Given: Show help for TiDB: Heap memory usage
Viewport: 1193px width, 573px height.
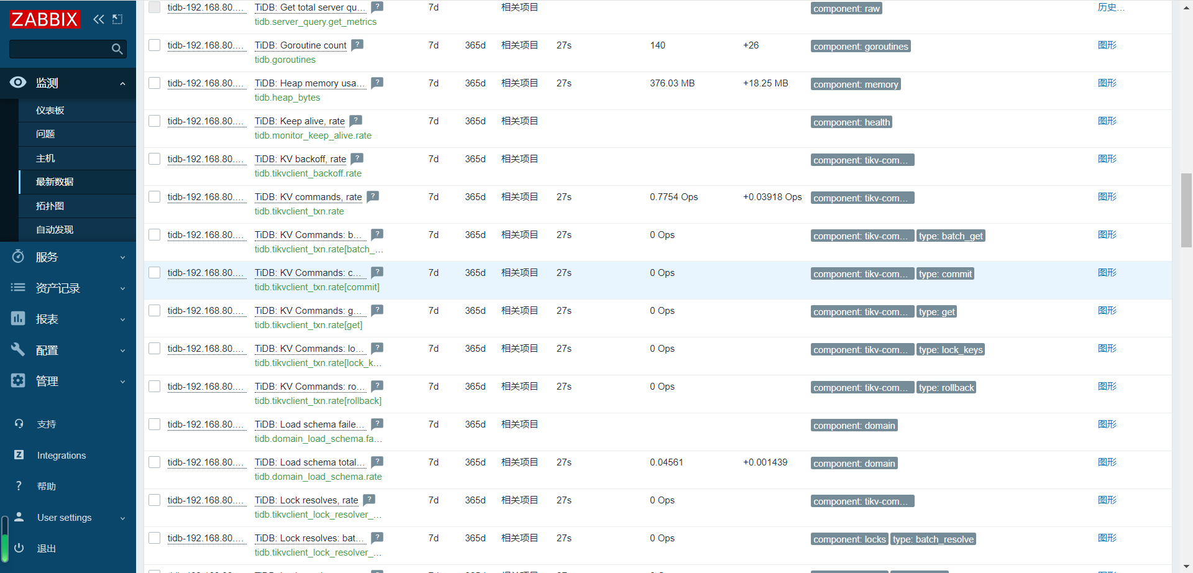Looking at the screenshot, I should click(377, 83).
